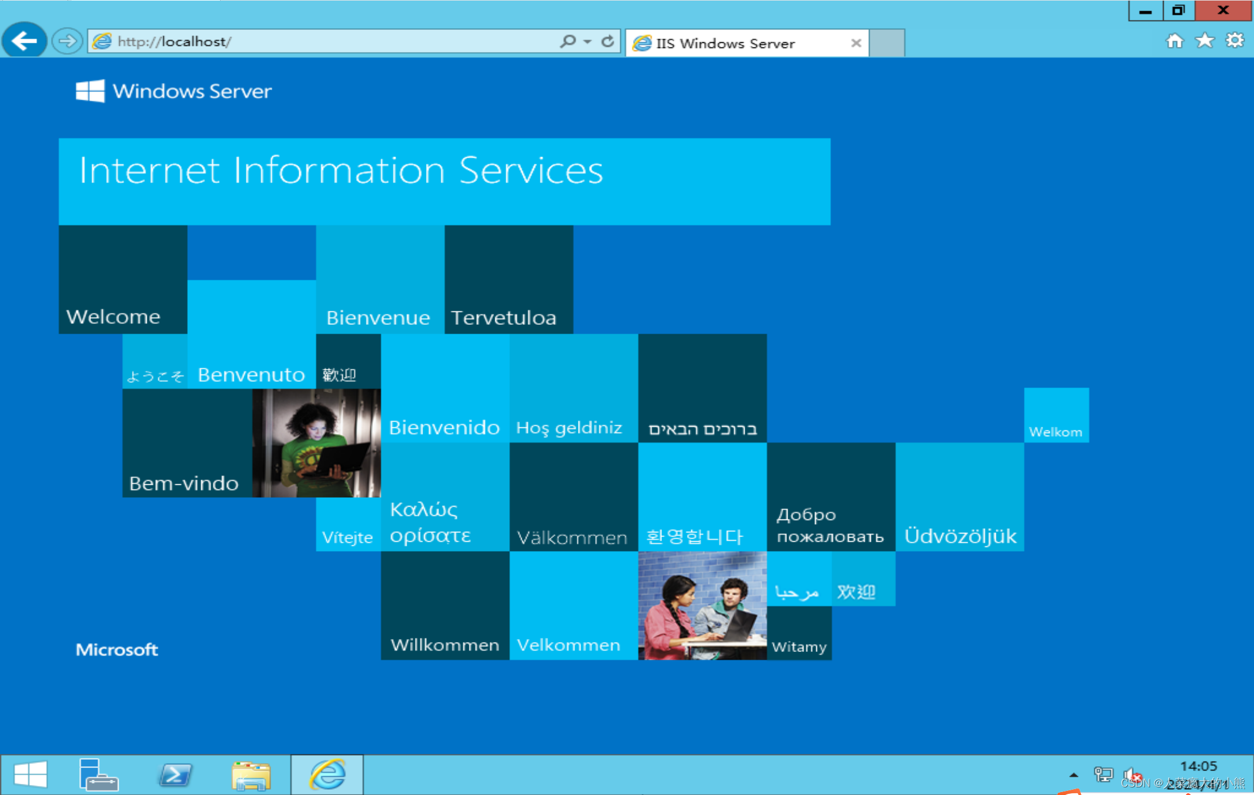1254x795 pixels.
Task: Launch Server Manager from taskbar
Action: point(98,774)
